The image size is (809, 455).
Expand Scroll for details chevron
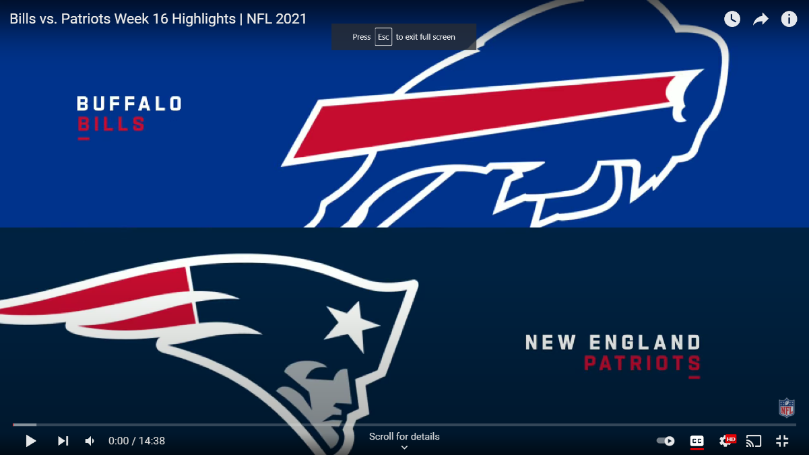pyautogui.click(x=404, y=448)
